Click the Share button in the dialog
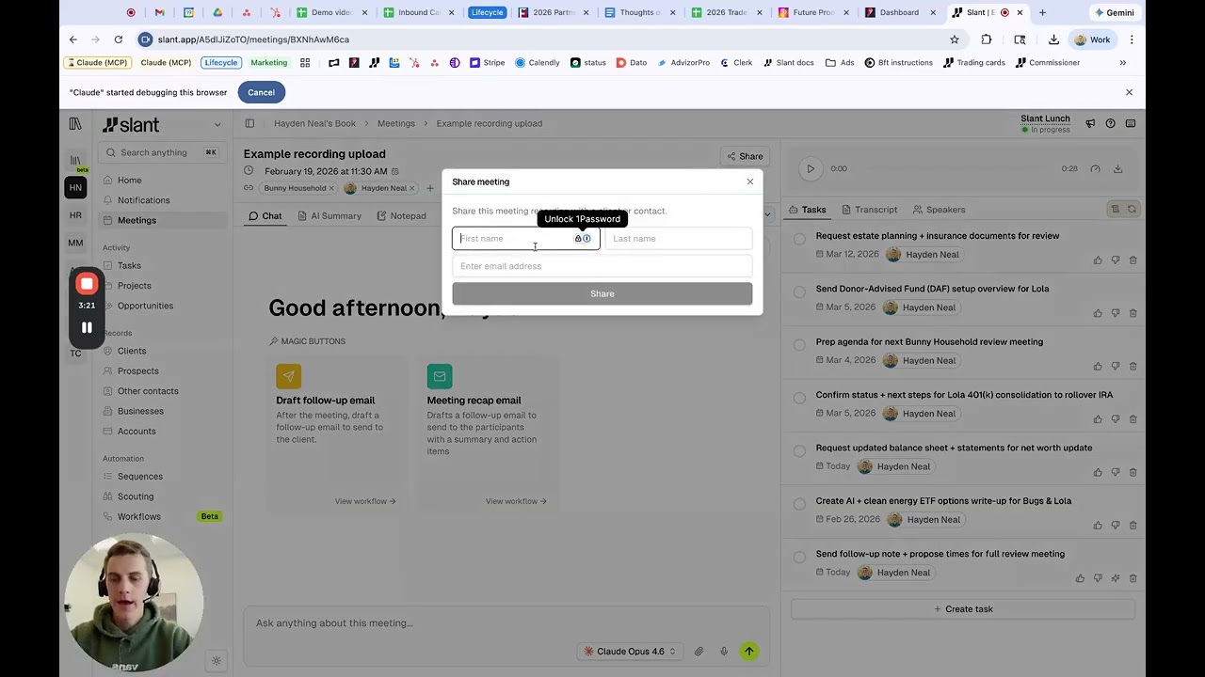Screen dimensions: 1205x677 [602, 294]
